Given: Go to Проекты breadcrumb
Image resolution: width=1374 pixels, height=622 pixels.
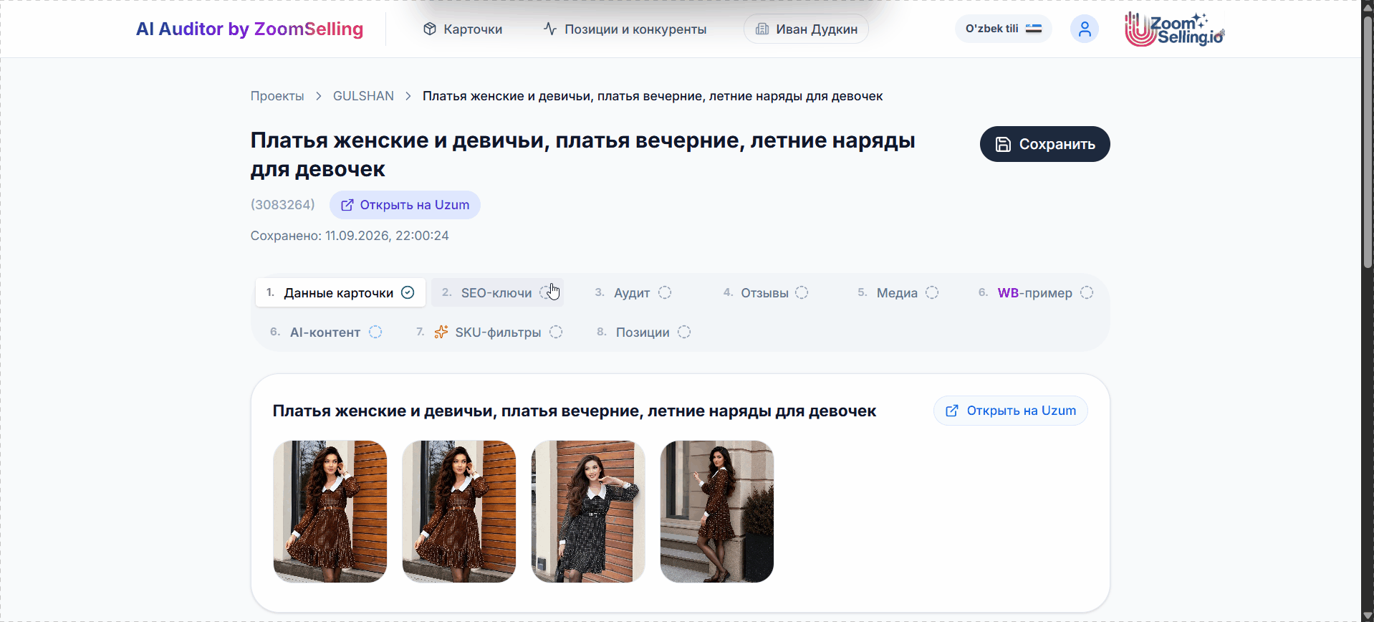Looking at the screenshot, I should click(x=277, y=96).
